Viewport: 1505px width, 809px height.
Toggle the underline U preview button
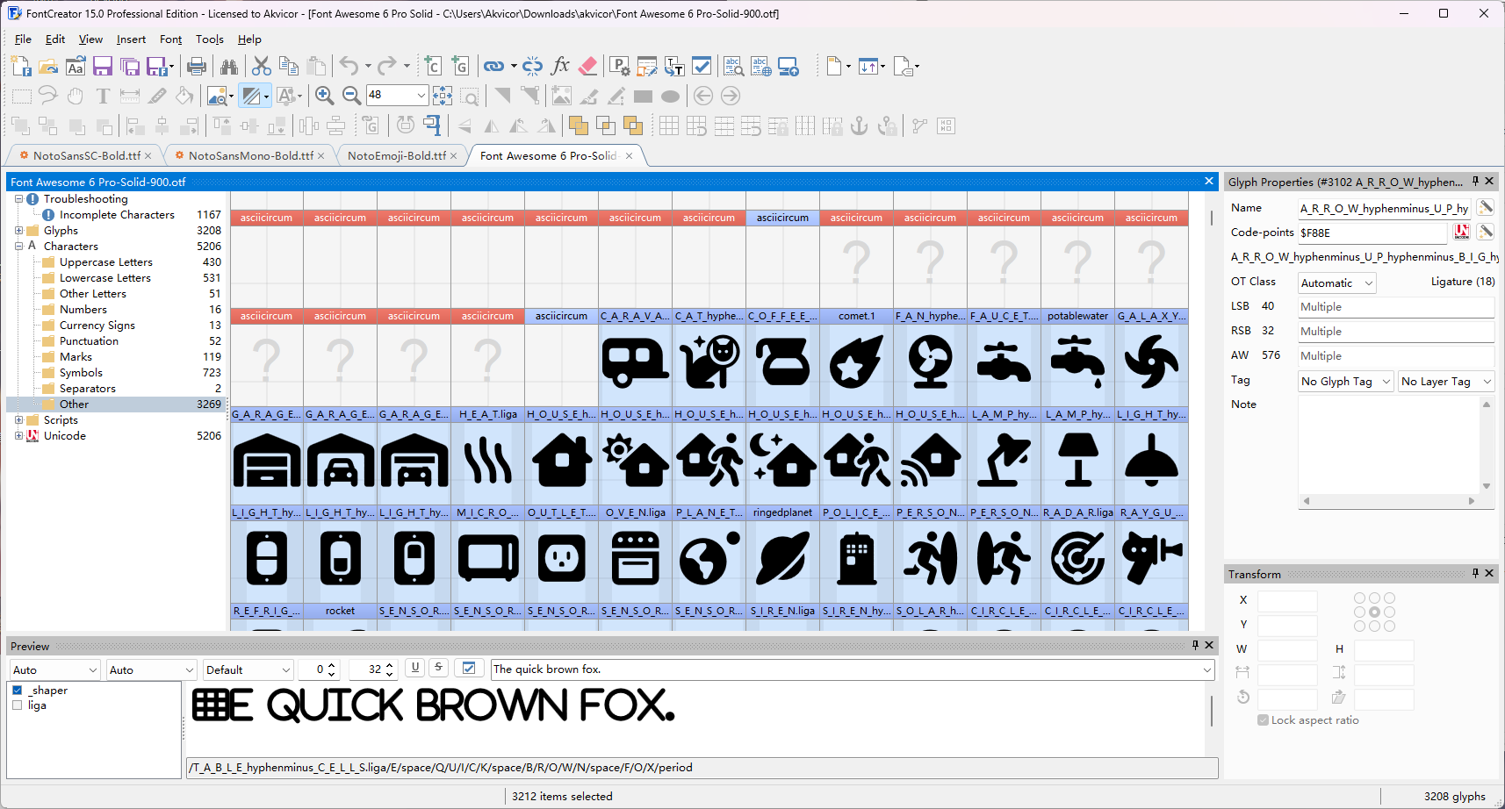415,668
